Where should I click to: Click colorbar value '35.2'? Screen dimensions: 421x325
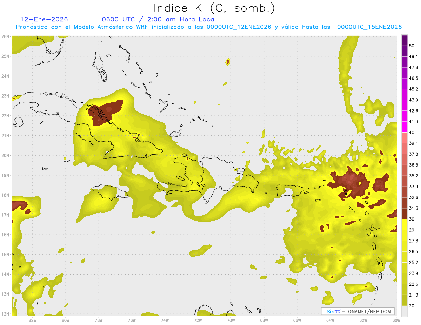pos(413,176)
